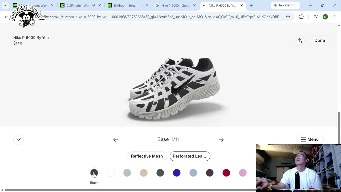Image resolution: width=341 pixels, height=192 pixels.
Task: Click the Base 1/11 step label
Action: click(x=168, y=139)
